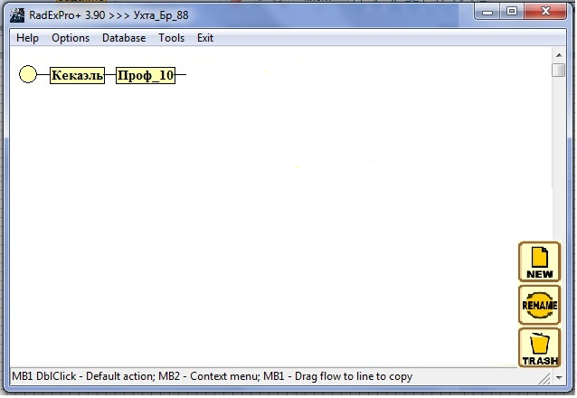577x398 pixels.
Task: Maximize the RadExPro window
Action: pyautogui.click(x=512, y=12)
